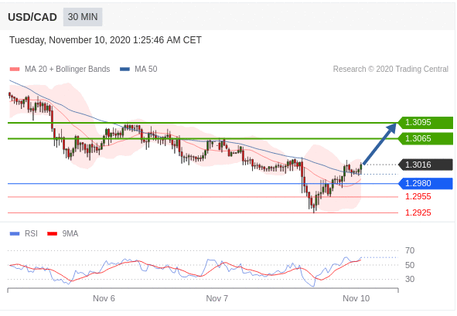Toggle the RSI legend label

tap(31, 233)
